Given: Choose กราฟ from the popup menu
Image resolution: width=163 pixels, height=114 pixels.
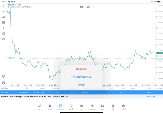Looking at the screenshot, I should click(81, 85).
